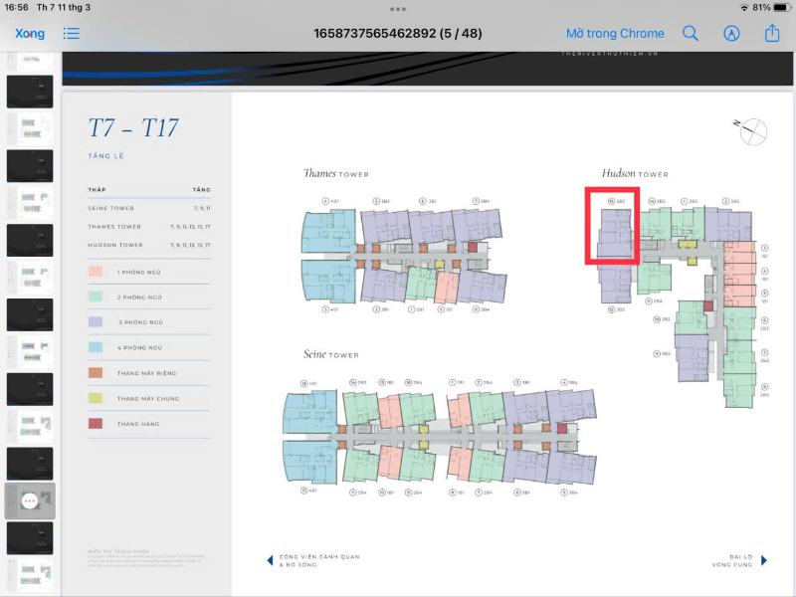Click the left arrow beside Công Viên Cảnh Quan

coord(270,560)
